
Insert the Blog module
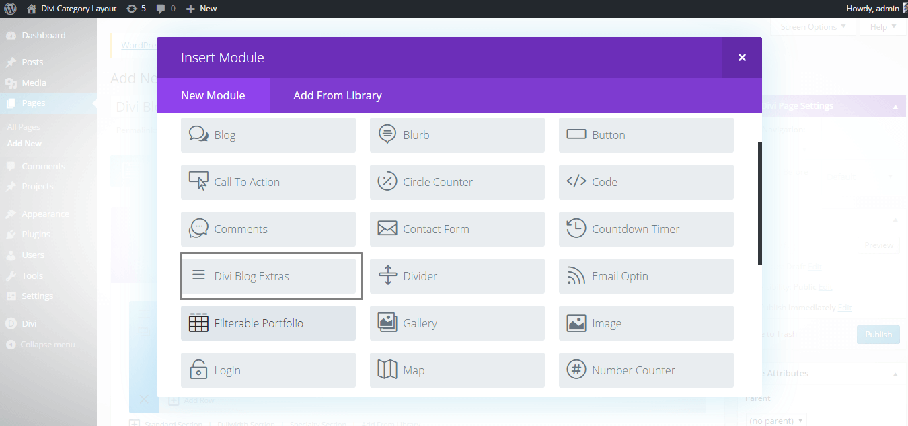(268, 134)
